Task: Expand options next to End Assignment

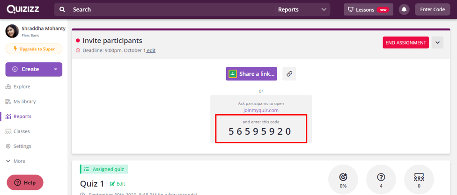Action: click(437, 43)
